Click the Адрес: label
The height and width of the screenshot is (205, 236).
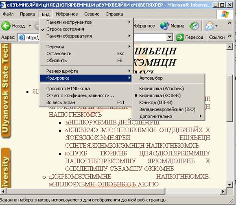pos(8,37)
